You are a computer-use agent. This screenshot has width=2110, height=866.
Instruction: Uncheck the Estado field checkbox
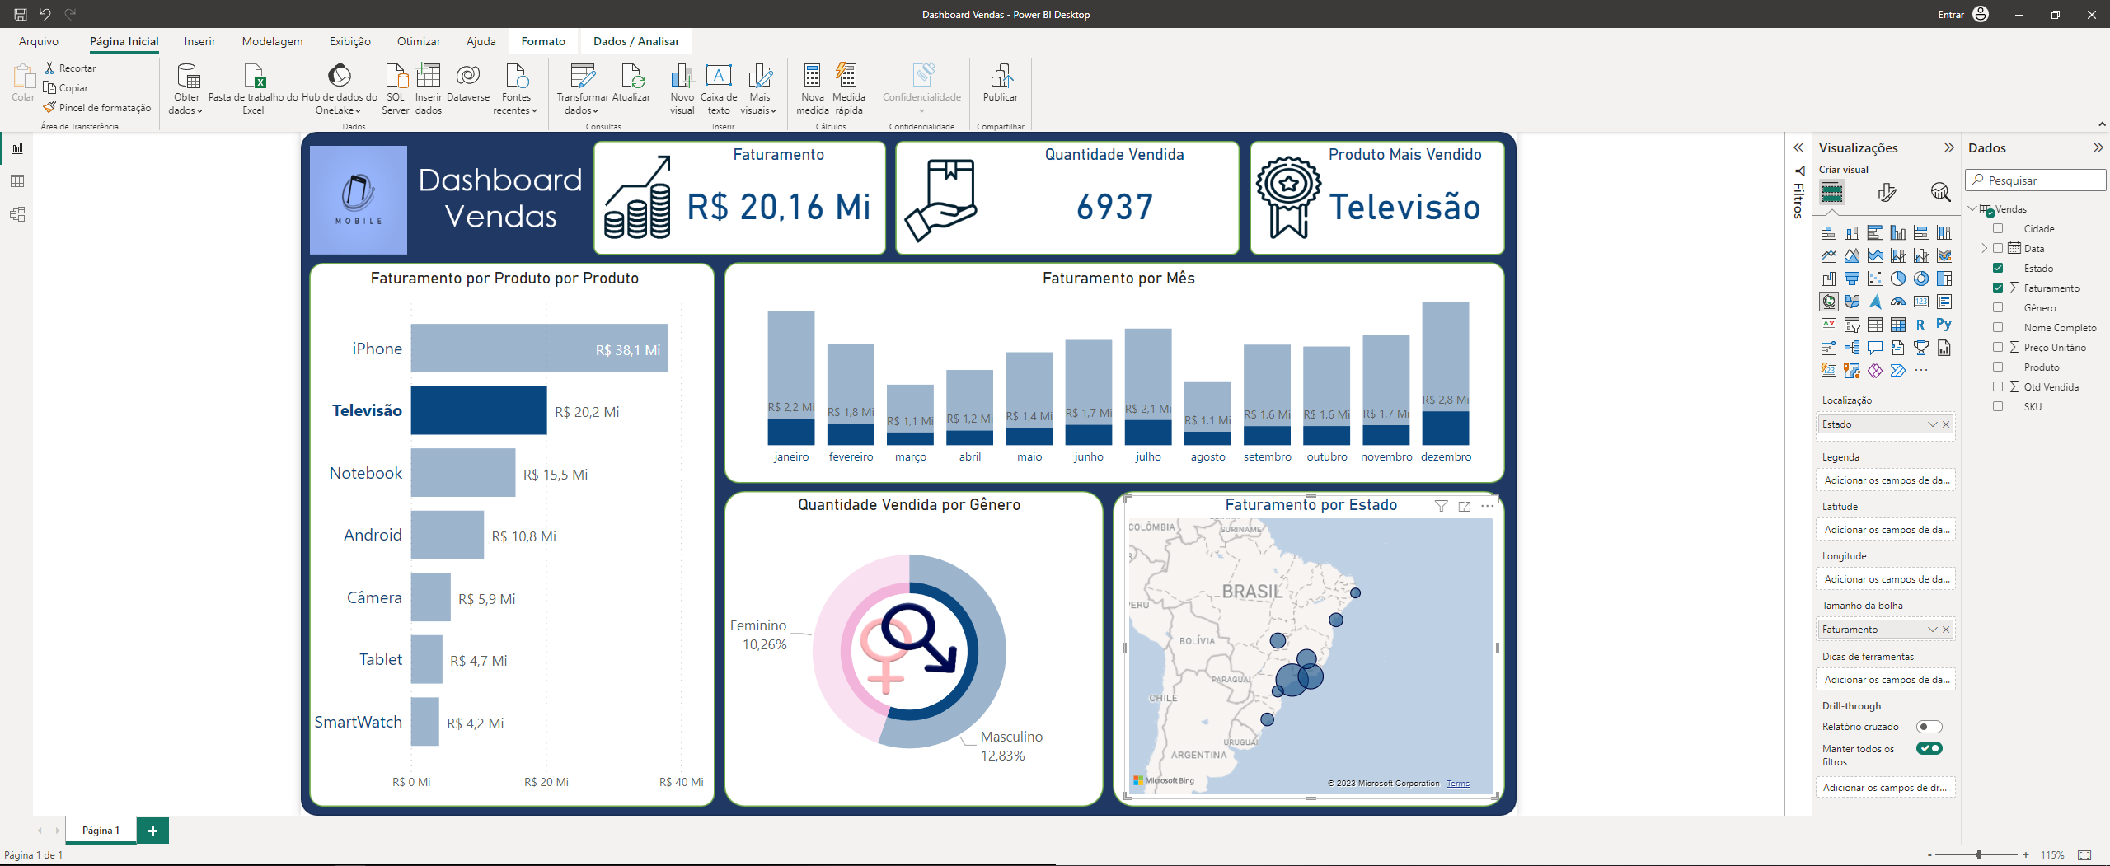tap(1998, 269)
